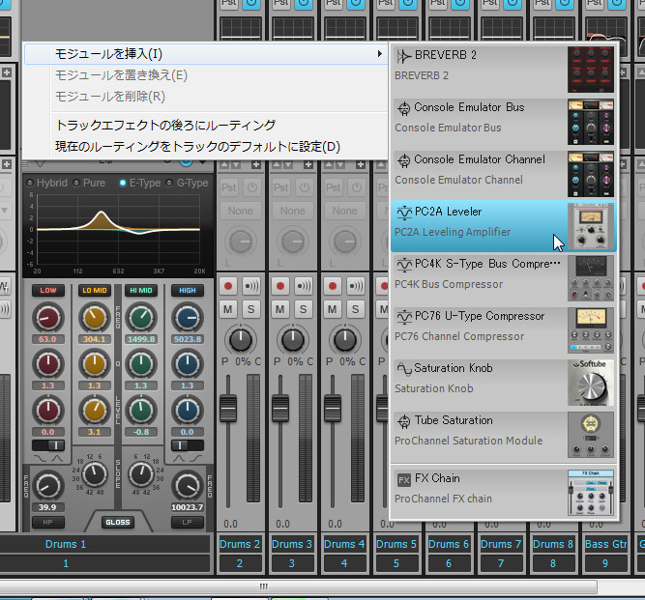
Task: Select PC76 U-Type Compressor module
Action: pos(504,330)
